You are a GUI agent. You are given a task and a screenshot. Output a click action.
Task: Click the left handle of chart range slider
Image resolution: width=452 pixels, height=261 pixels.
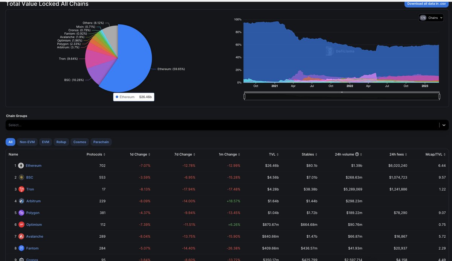[244, 97]
